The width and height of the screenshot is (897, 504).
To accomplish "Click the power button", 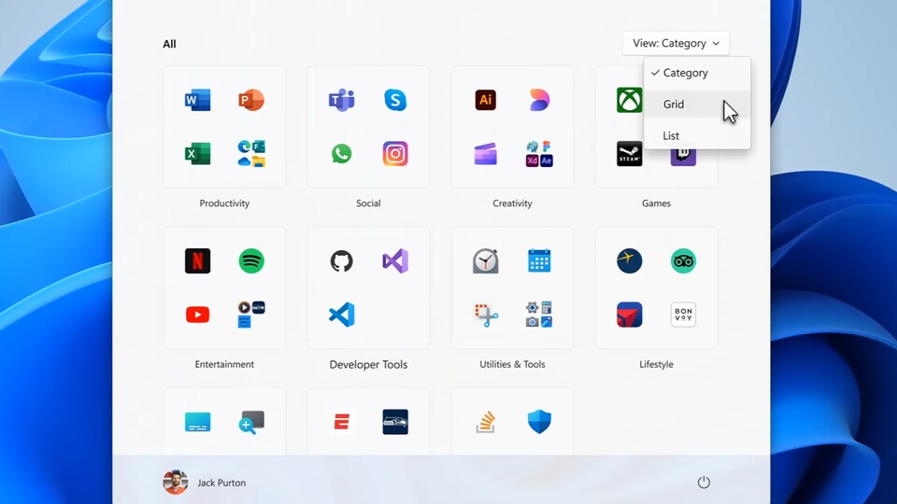I will [x=704, y=483].
